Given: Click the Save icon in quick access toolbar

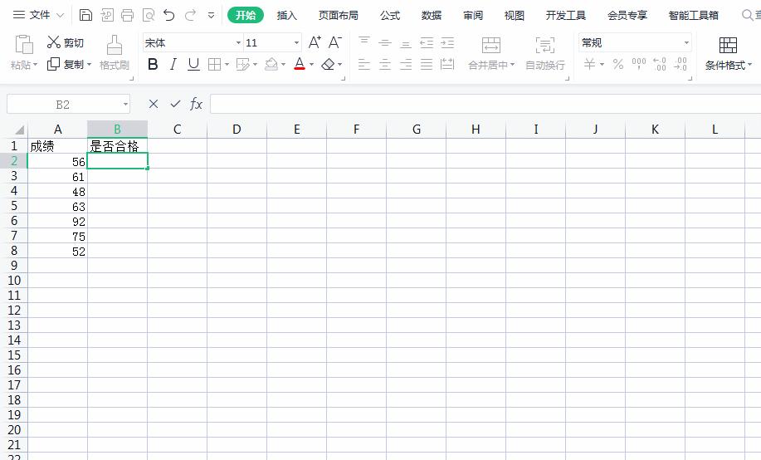Looking at the screenshot, I should [85, 15].
